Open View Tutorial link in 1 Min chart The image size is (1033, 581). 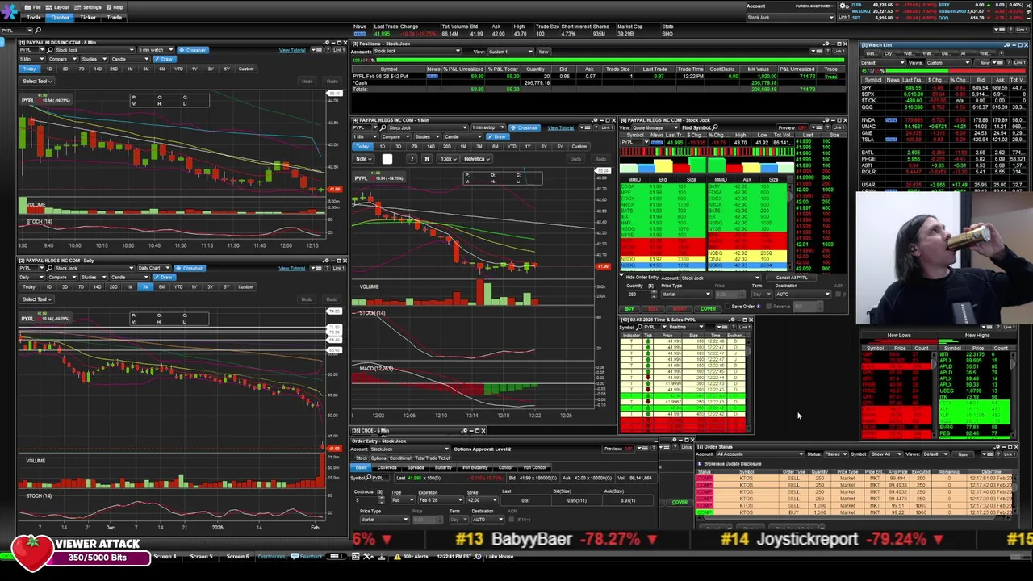[x=561, y=127]
